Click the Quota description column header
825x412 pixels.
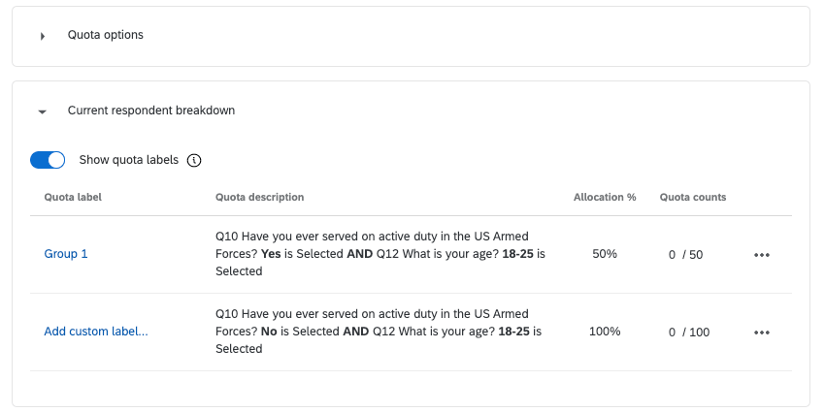click(259, 197)
